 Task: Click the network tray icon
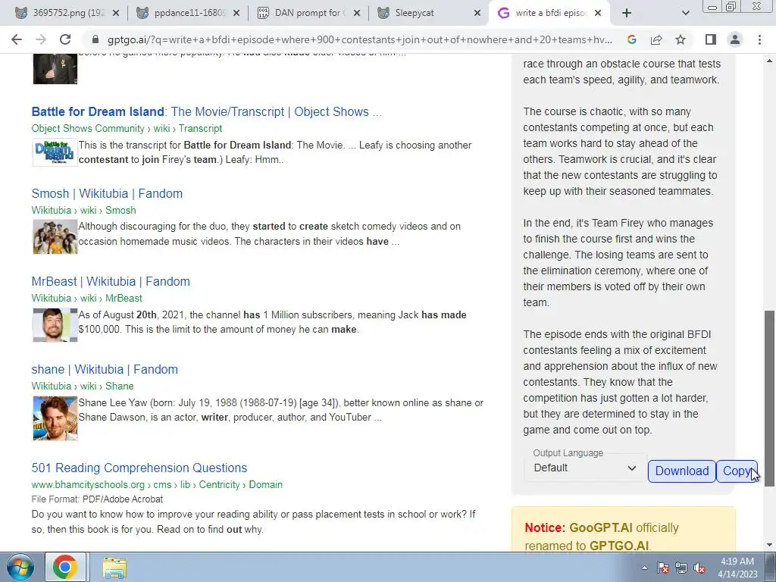[681, 568]
